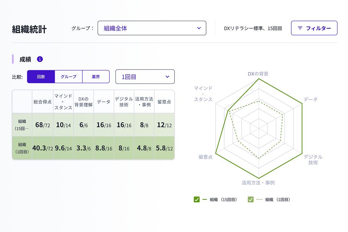Switch to the 業界 comparison tab

click(x=96, y=76)
